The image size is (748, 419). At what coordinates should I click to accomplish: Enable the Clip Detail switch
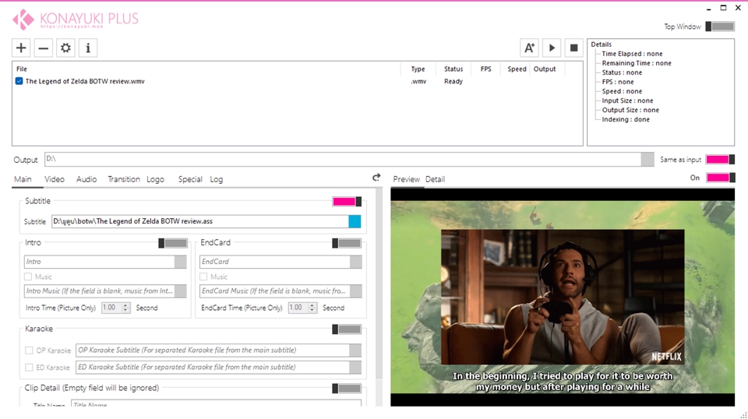346,389
